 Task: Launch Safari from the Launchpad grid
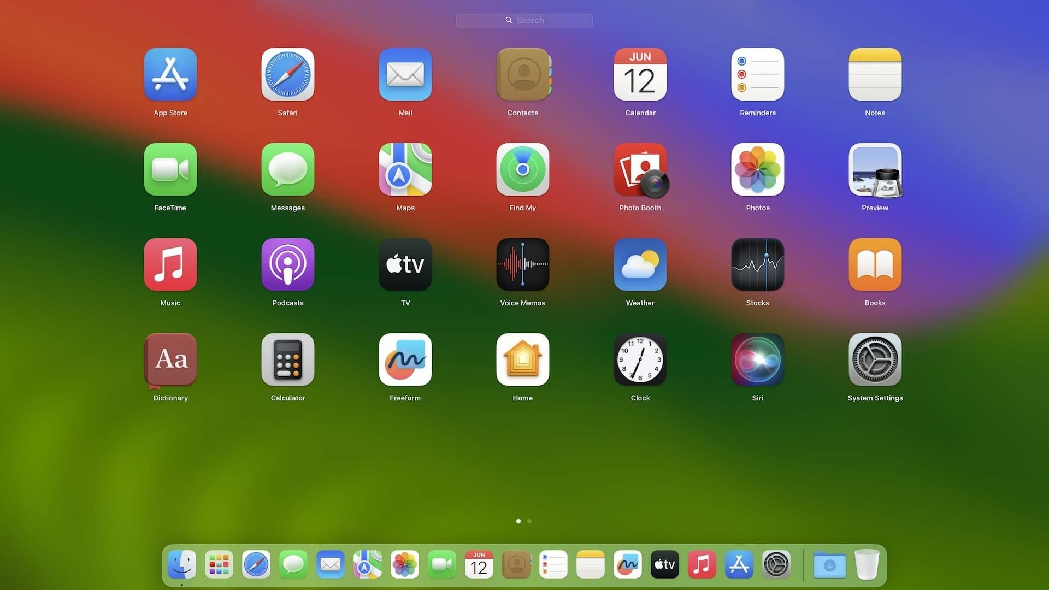[x=288, y=74]
